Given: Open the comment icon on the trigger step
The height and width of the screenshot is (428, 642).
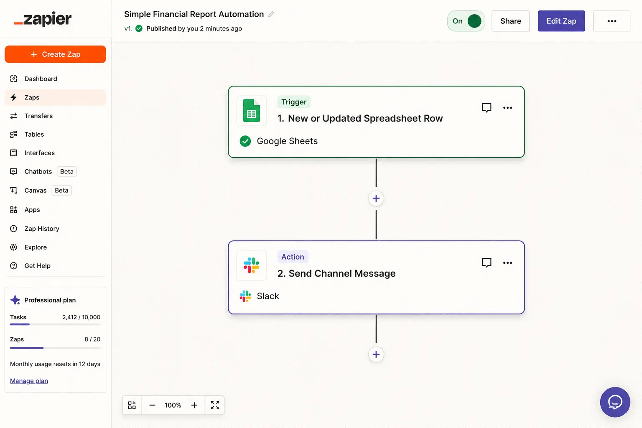Looking at the screenshot, I should coord(487,108).
